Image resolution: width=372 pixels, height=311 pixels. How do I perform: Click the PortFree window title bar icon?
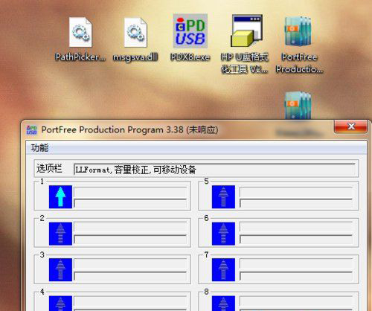click(x=32, y=130)
